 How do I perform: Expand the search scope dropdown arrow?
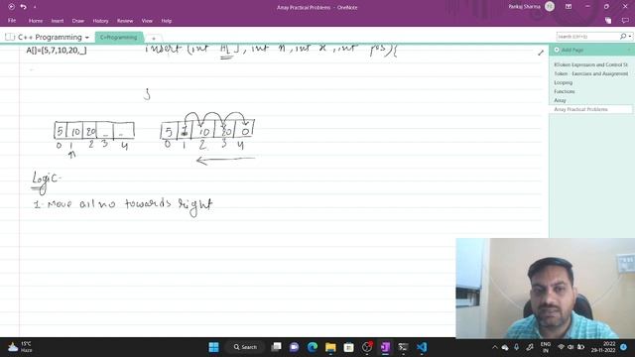click(x=630, y=37)
